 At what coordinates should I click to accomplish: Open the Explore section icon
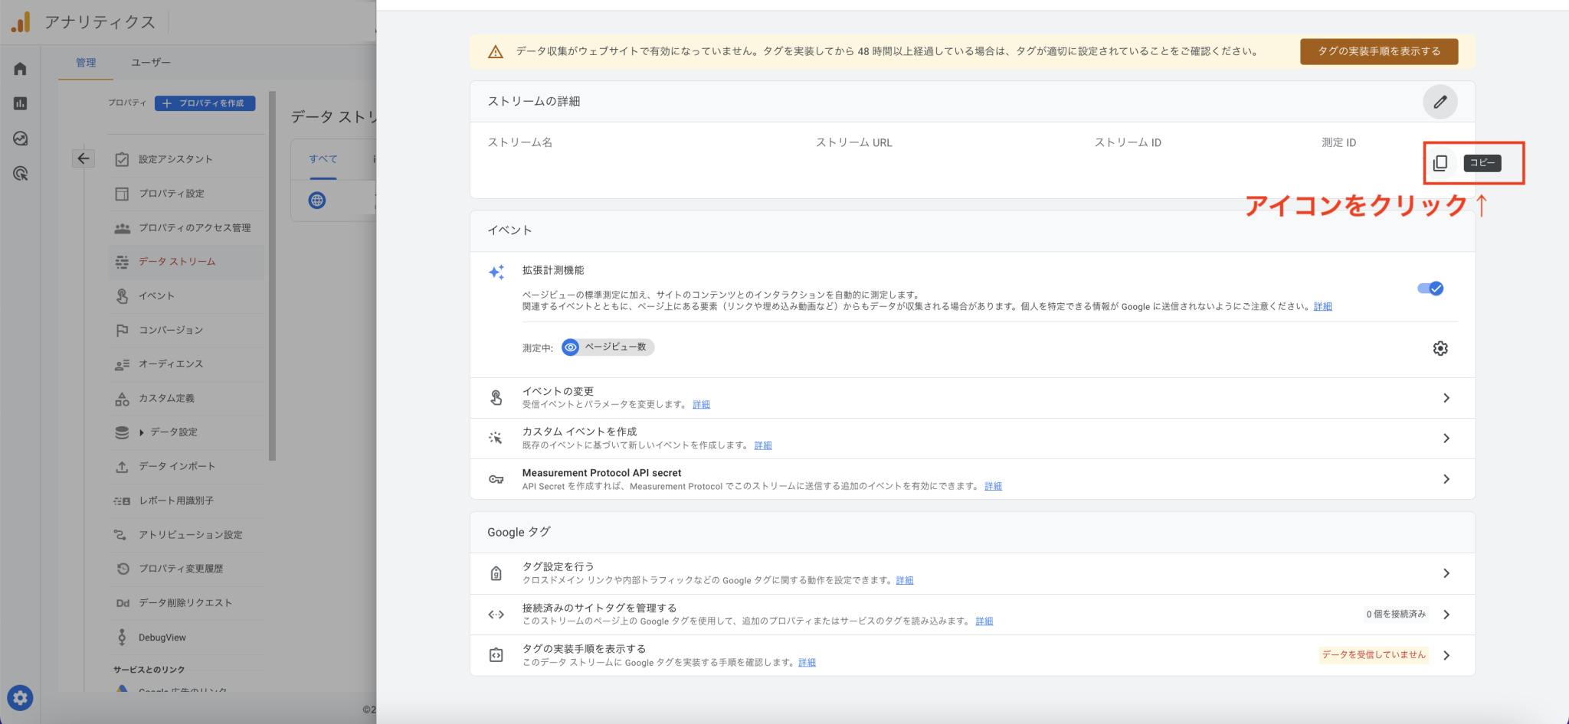click(x=20, y=139)
